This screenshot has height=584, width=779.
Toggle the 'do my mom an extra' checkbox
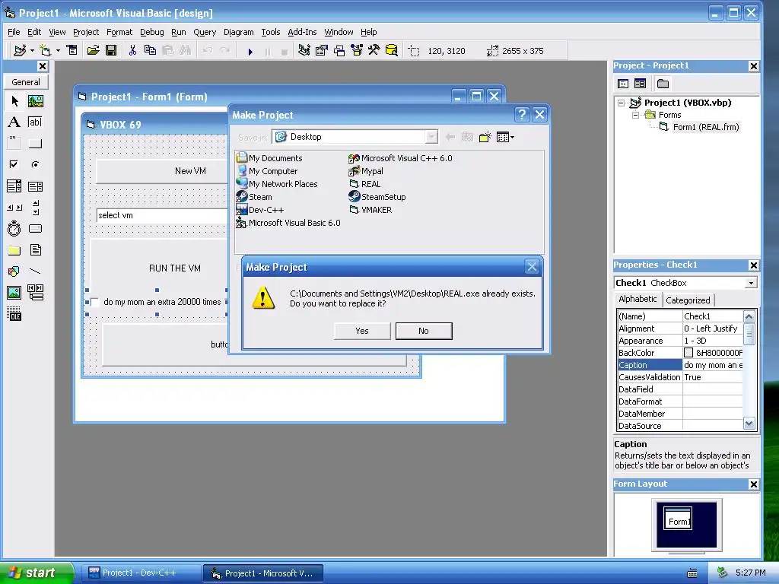tap(94, 302)
